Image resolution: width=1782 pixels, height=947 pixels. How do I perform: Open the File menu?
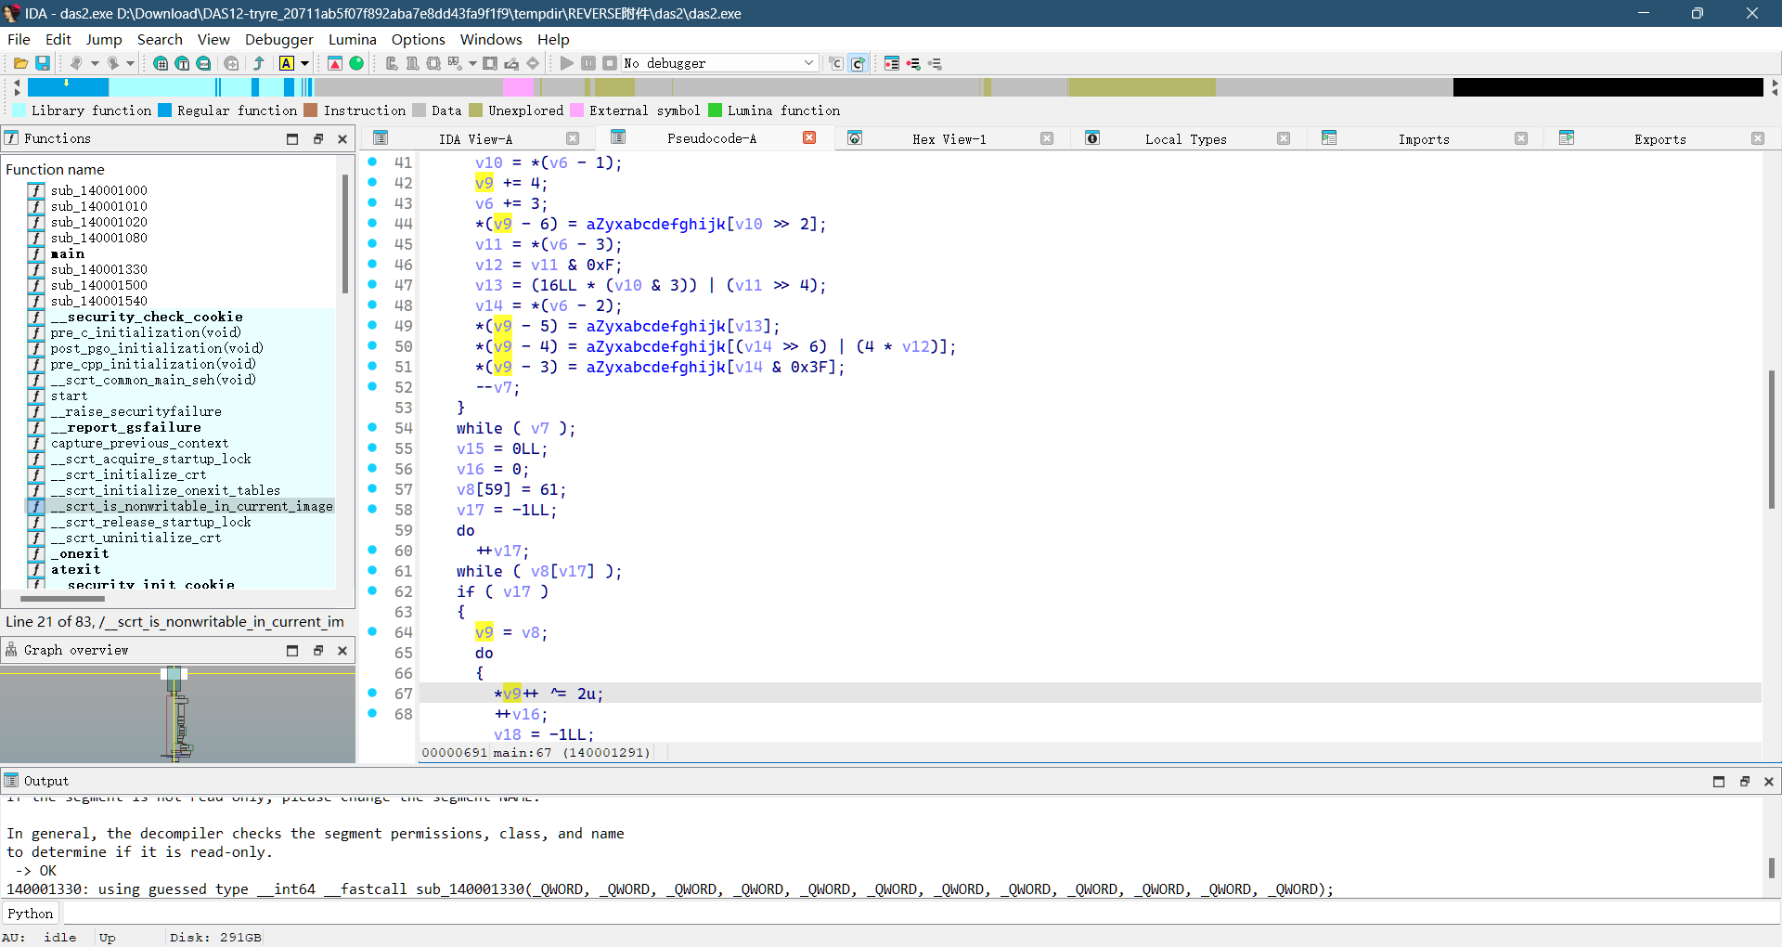tap(19, 39)
